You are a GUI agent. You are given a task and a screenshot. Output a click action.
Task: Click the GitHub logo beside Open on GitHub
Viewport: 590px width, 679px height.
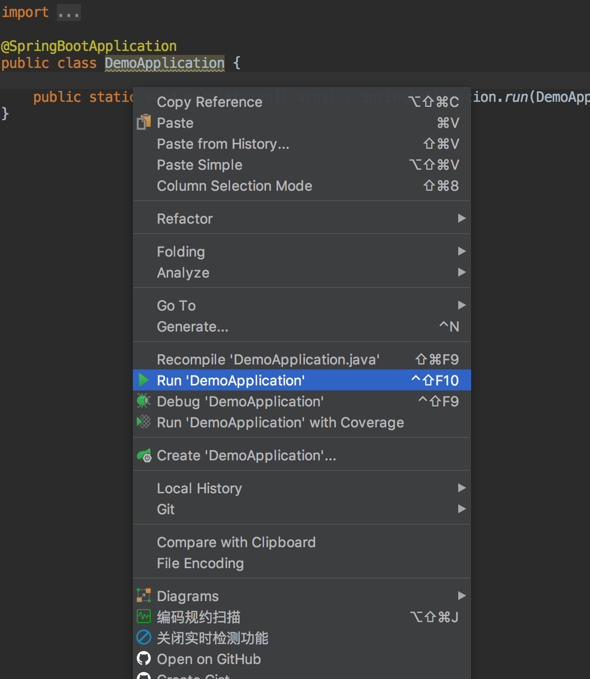point(144,659)
